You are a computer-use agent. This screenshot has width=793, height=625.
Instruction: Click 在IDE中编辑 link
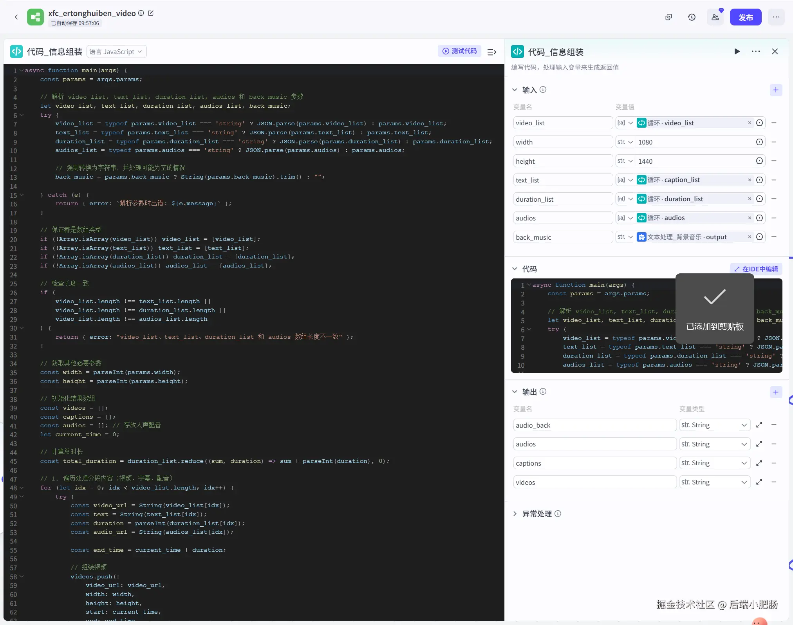[x=756, y=269]
